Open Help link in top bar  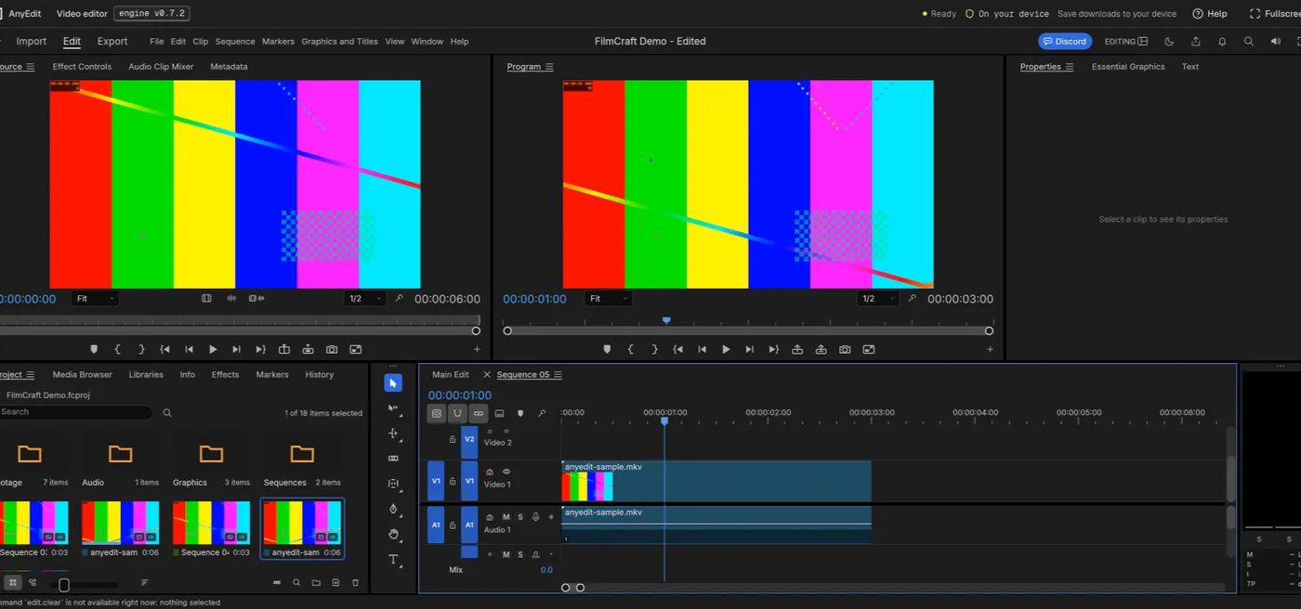[1210, 14]
